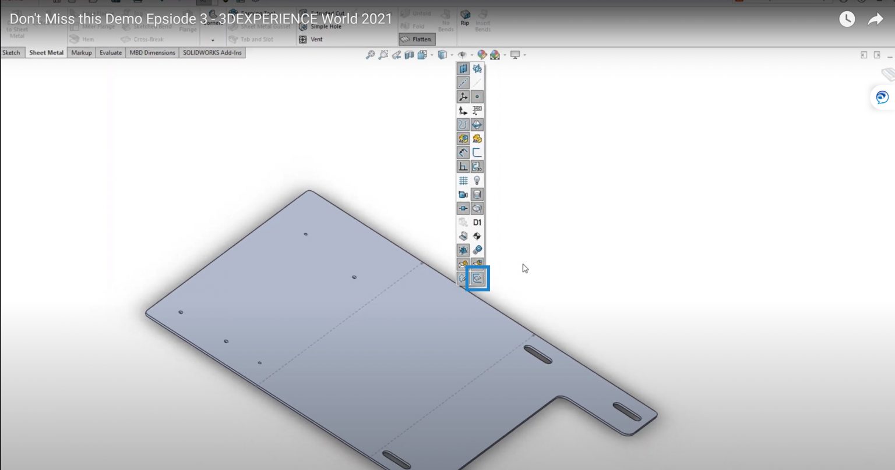Switch to the Sketch tab
The width and height of the screenshot is (895, 470).
(11, 52)
